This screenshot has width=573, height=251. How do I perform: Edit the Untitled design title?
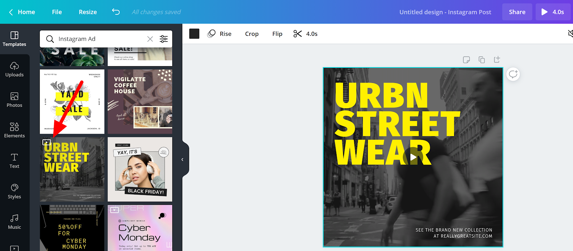click(x=445, y=12)
